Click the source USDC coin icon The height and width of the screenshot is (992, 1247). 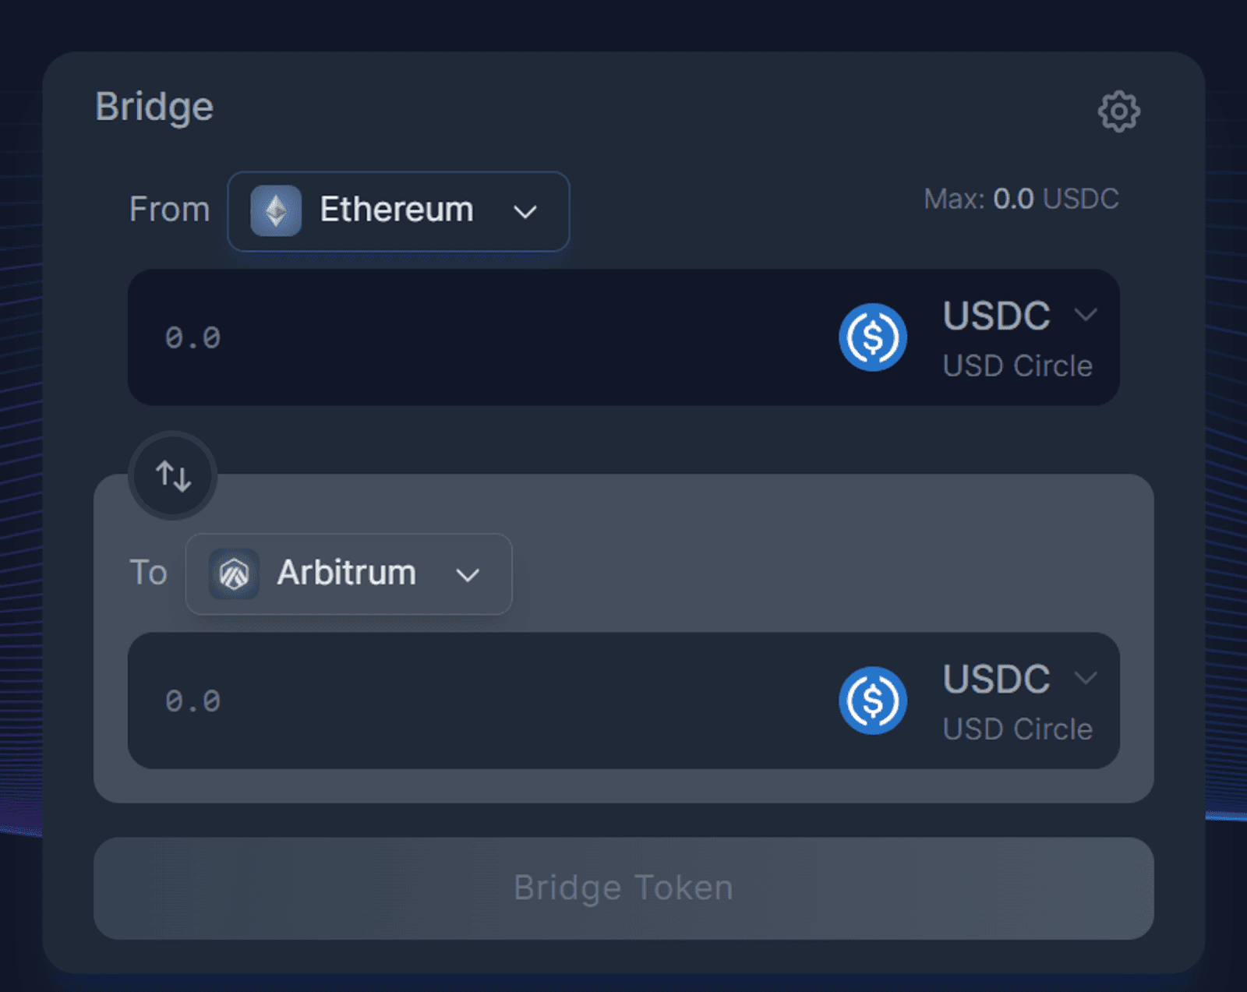(x=872, y=337)
